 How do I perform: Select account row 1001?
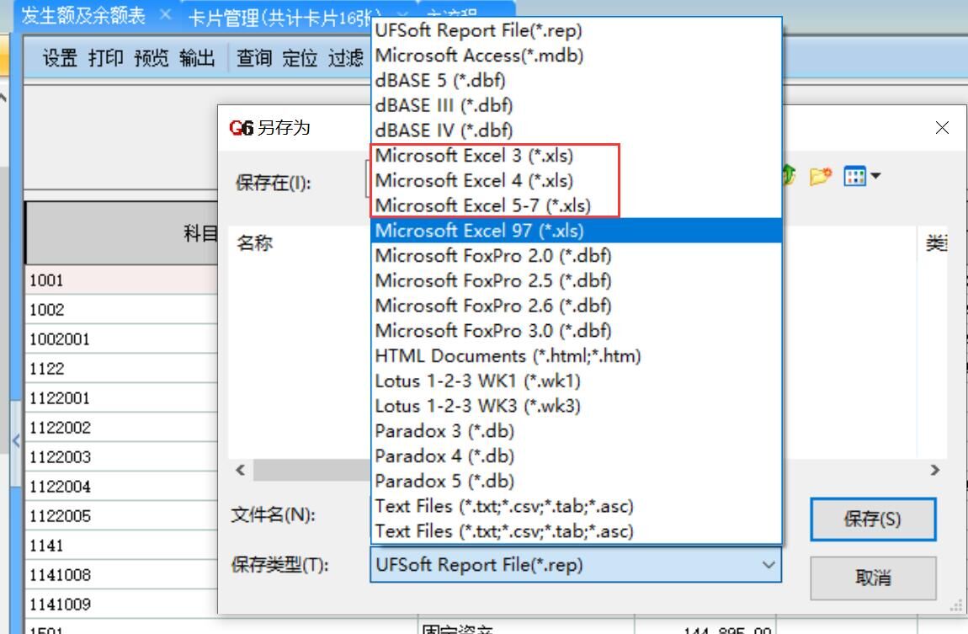click(x=121, y=280)
